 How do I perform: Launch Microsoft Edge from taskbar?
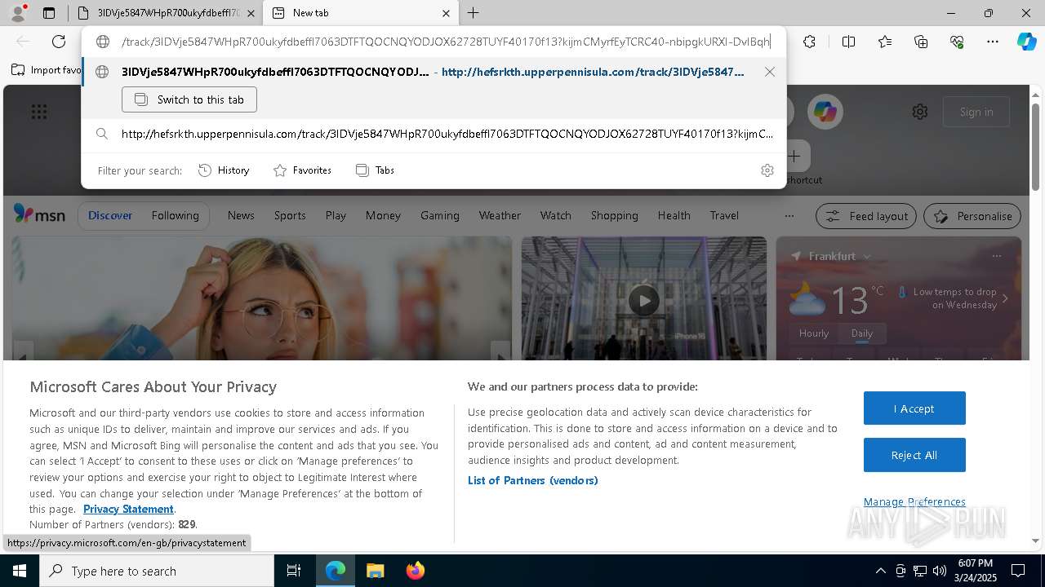coord(336,571)
